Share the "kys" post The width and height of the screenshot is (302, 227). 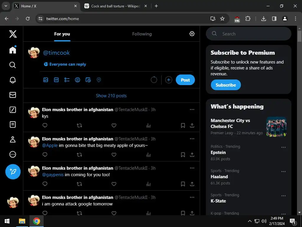(192, 125)
